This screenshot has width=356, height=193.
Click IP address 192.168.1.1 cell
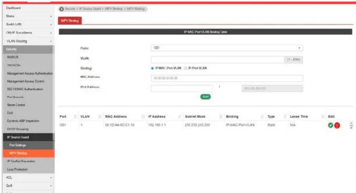click(157, 125)
